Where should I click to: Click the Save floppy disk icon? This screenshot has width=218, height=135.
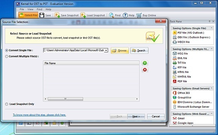pyautogui.click(x=42, y=15)
